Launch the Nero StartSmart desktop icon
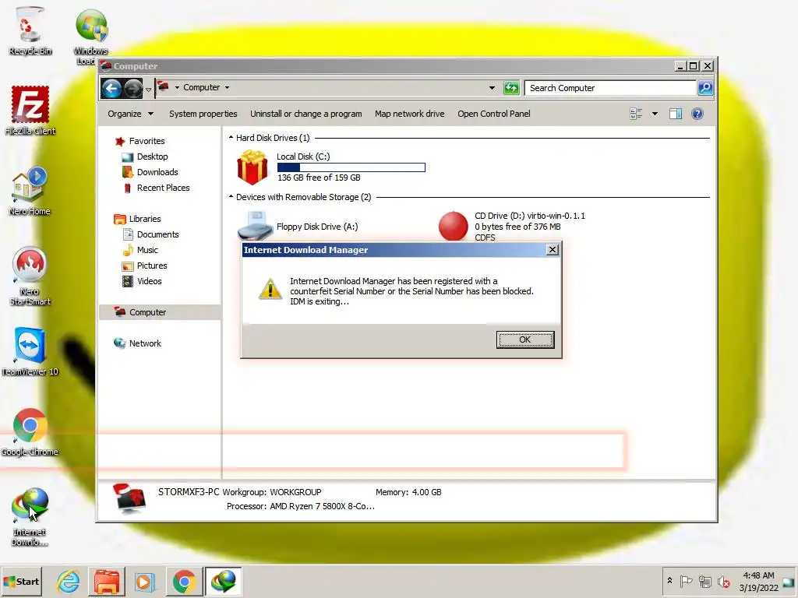Screen dimensions: 798x598 (x=30, y=276)
